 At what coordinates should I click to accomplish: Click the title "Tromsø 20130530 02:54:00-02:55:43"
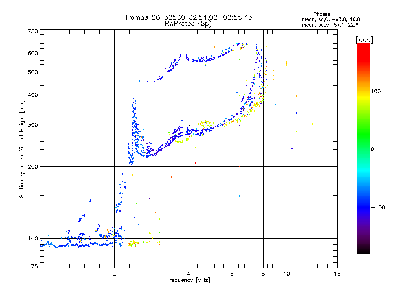click(x=188, y=17)
